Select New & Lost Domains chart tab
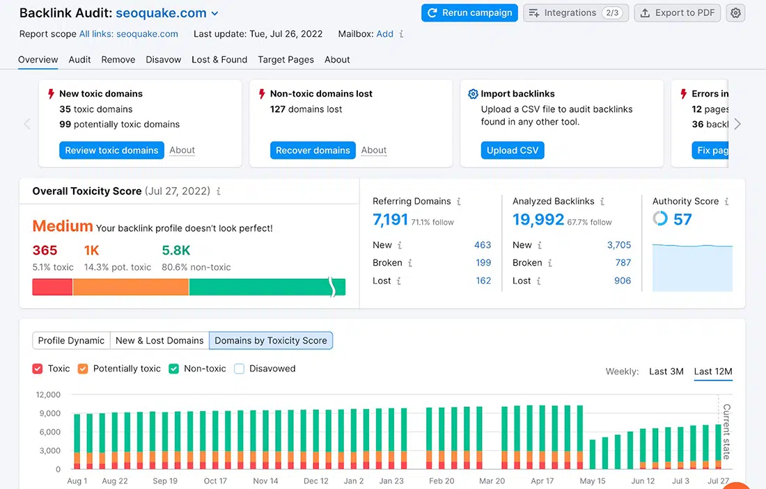The width and height of the screenshot is (766, 489). [x=159, y=341]
